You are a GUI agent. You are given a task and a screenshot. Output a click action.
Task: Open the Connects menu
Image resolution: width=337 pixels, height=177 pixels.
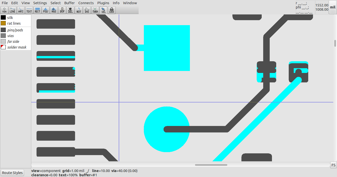pos(86,3)
